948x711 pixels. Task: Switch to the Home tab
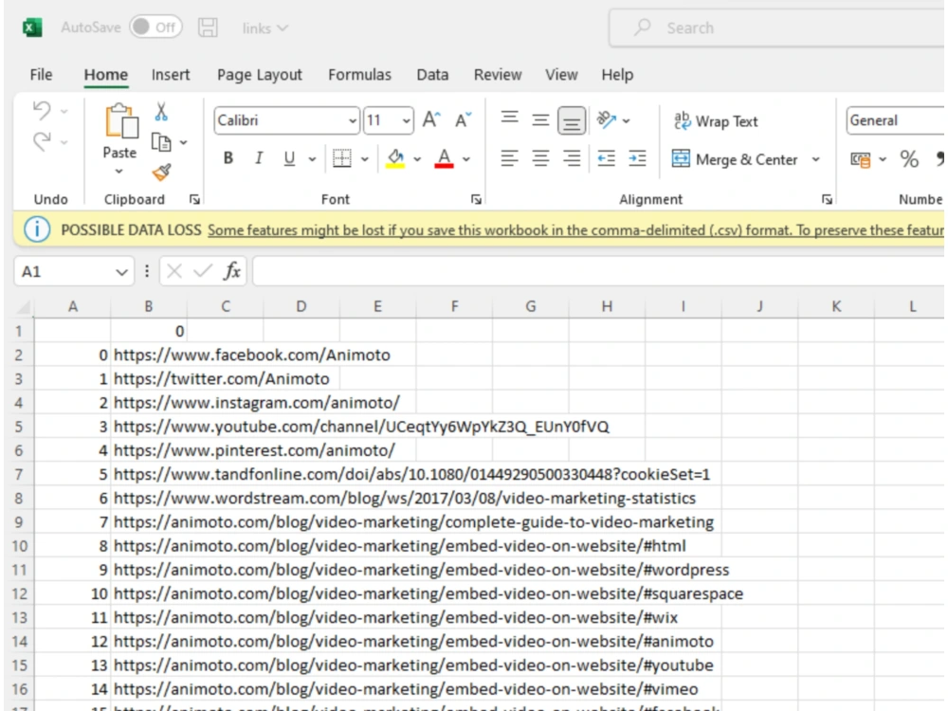point(106,74)
